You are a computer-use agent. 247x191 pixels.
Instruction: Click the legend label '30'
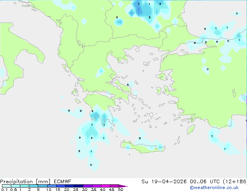pyautogui.click(x=85, y=189)
